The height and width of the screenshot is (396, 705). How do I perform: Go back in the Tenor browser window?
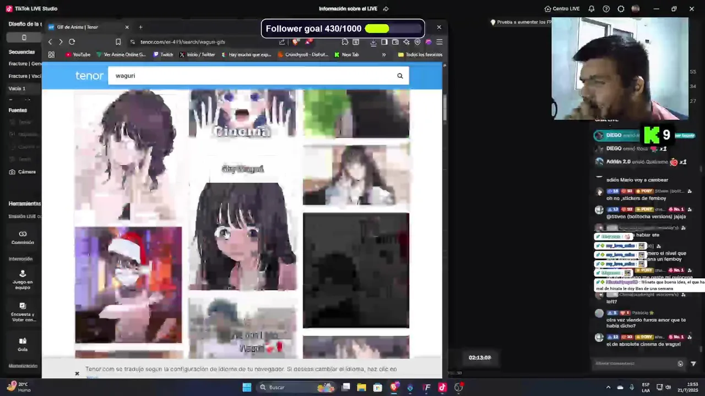[50, 42]
